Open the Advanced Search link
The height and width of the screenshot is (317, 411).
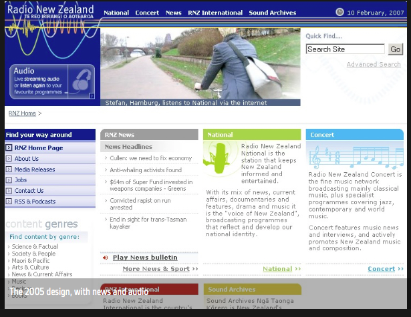pyautogui.click(x=374, y=64)
